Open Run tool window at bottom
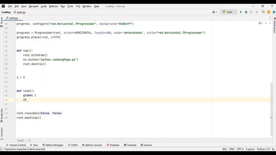The width and height of the screenshot is (276, 155). coord(34,145)
